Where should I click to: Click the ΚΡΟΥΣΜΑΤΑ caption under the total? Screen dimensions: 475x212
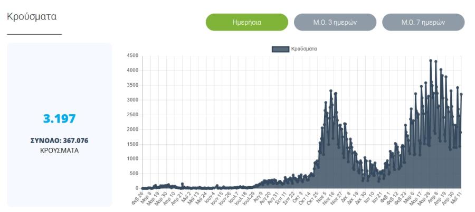pos(59,150)
